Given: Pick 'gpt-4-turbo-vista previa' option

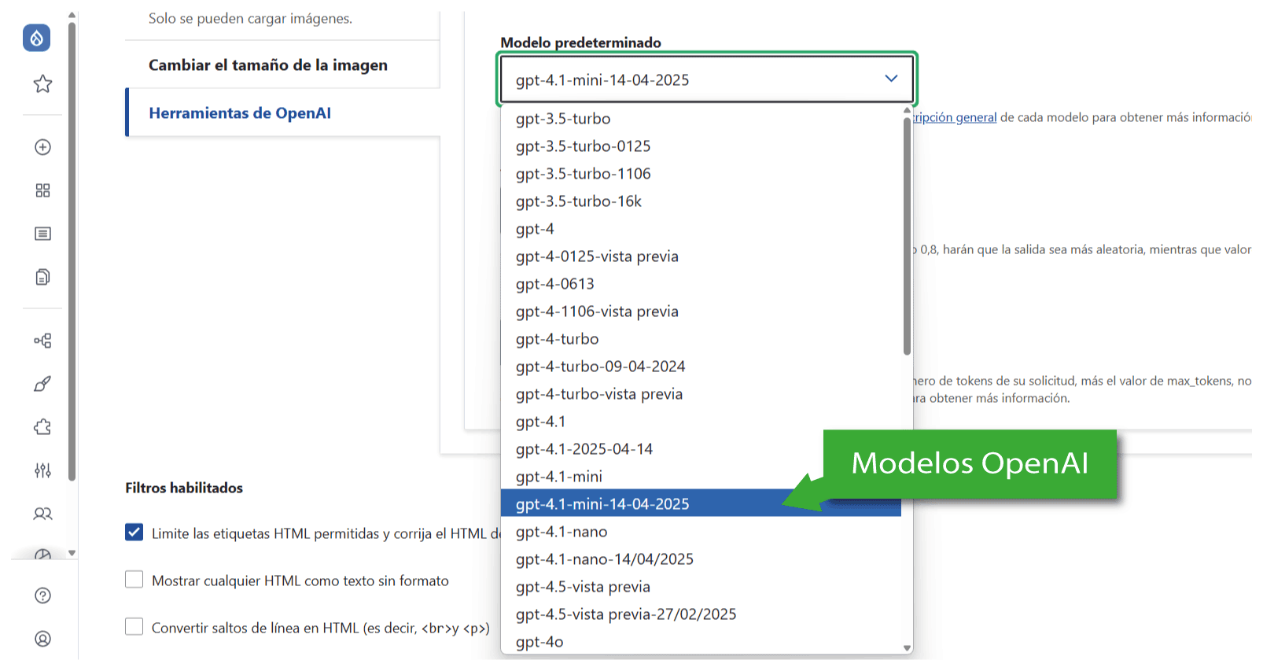Looking at the screenshot, I should 701,394.
